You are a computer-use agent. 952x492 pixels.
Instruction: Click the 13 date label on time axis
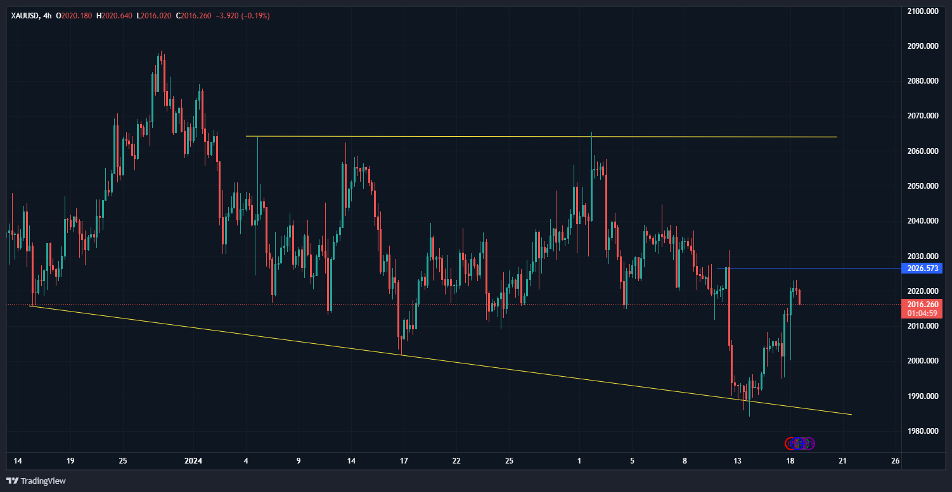click(737, 461)
